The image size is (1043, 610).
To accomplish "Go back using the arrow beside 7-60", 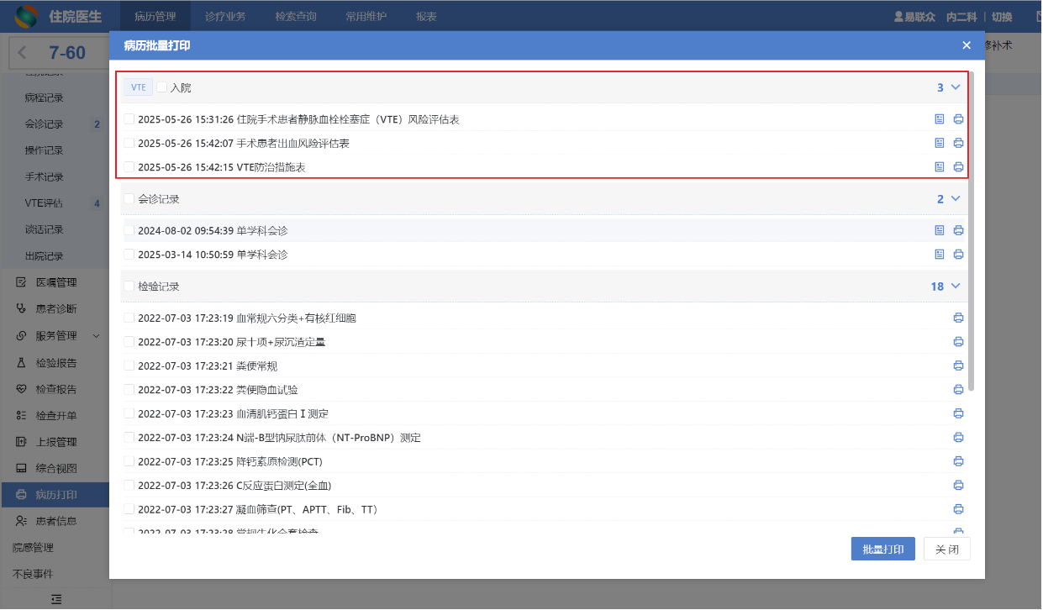I will 22,53.
